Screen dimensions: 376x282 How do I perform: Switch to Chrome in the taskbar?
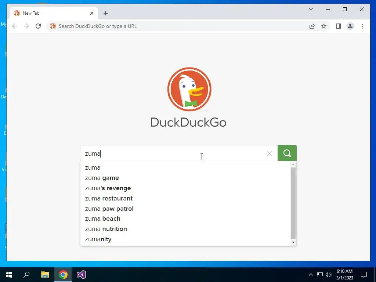(x=63, y=275)
